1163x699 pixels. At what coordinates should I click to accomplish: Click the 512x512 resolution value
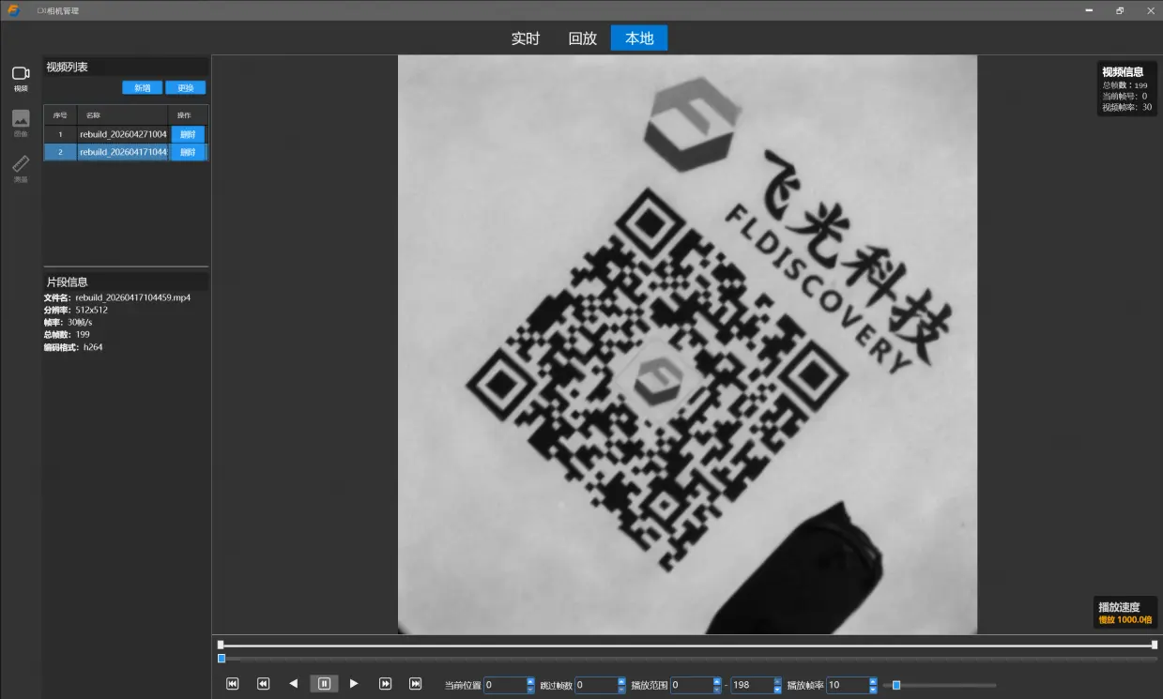pos(92,310)
